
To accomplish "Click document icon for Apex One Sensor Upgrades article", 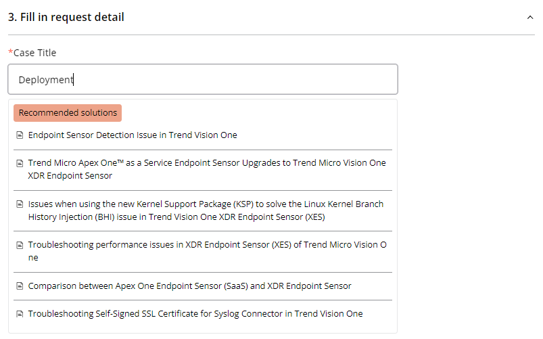I will (20, 163).
